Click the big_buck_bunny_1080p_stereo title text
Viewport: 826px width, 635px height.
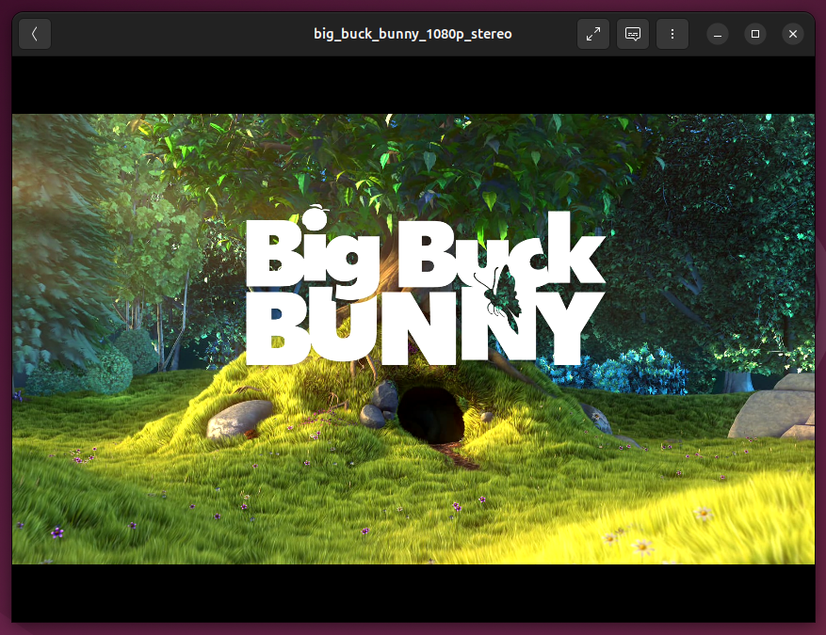(x=413, y=34)
